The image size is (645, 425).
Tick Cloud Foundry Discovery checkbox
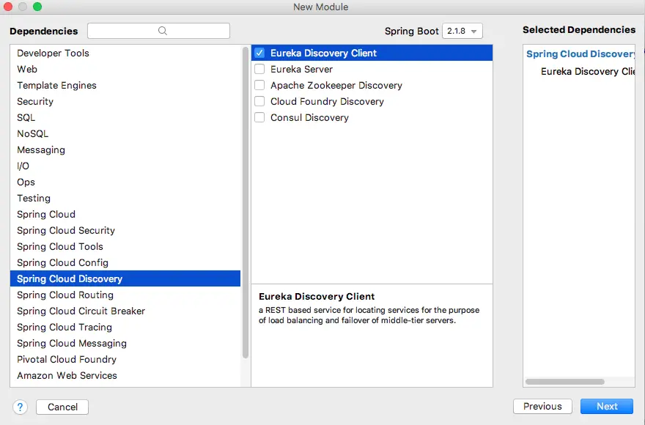pos(259,101)
